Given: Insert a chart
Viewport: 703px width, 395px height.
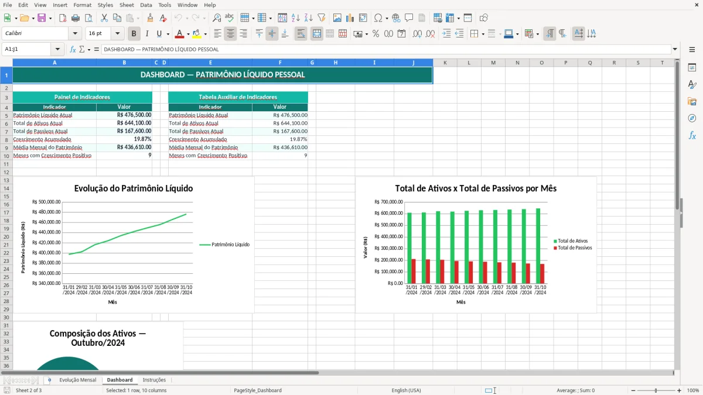Looking at the screenshot, I should (350, 18).
